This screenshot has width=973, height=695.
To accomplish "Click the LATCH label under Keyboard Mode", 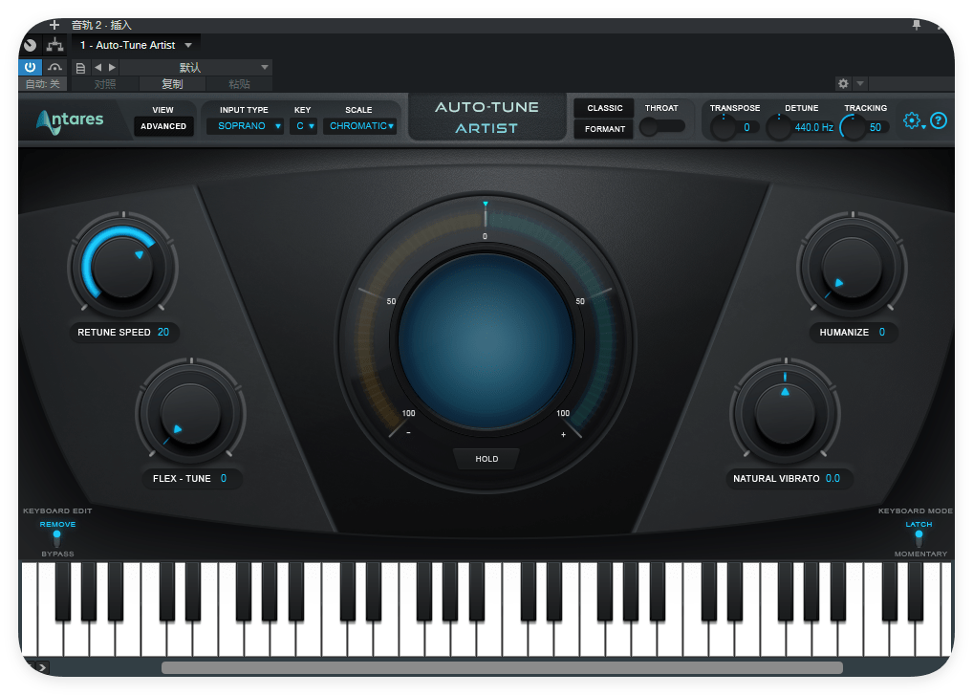I will [919, 524].
